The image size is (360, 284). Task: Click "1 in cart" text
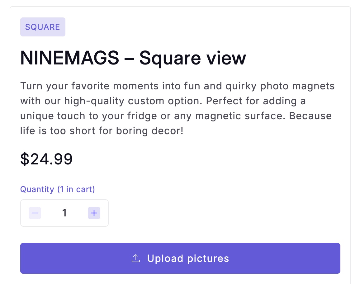[x=76, y=189]
